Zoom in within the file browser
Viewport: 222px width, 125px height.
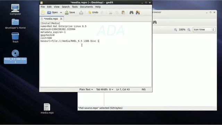point(189,30)
